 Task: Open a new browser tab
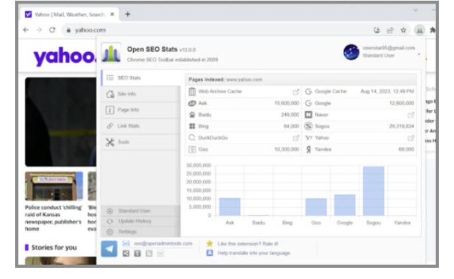tap(128, 14)
